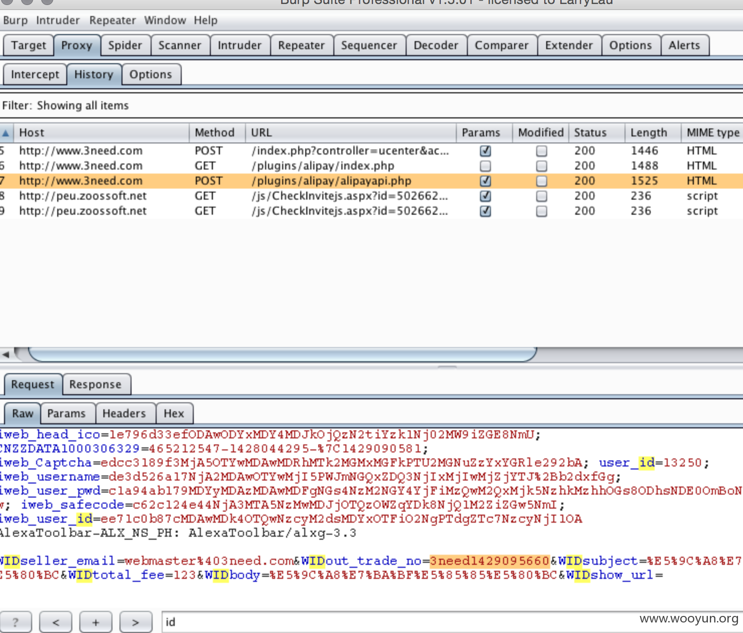The width and height of the screenshot is (743, 633).
Task: Select the Hex view tab
Action: (174, 413)
